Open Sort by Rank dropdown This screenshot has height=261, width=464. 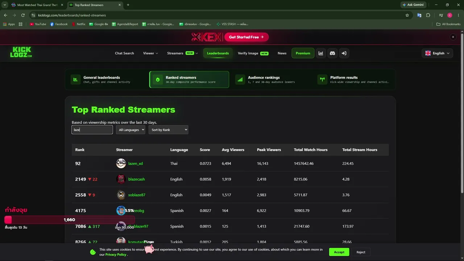point(168,130)
